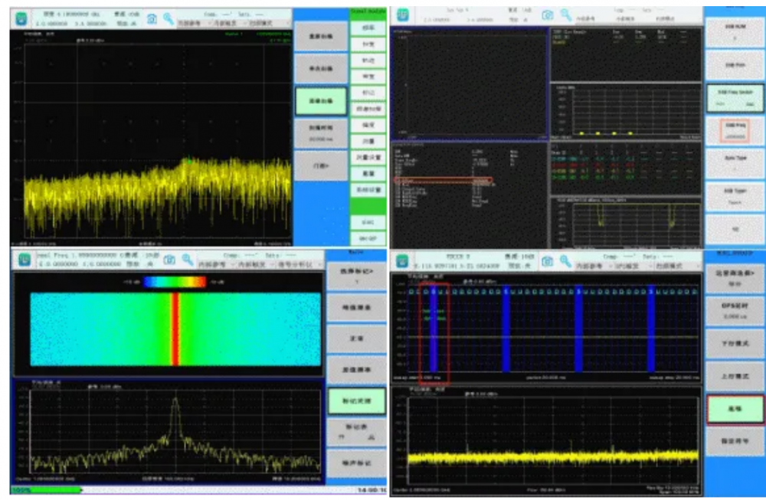
Task: Open the 信号分析仪 mode dropdown
Action: (x=296, y=264)
